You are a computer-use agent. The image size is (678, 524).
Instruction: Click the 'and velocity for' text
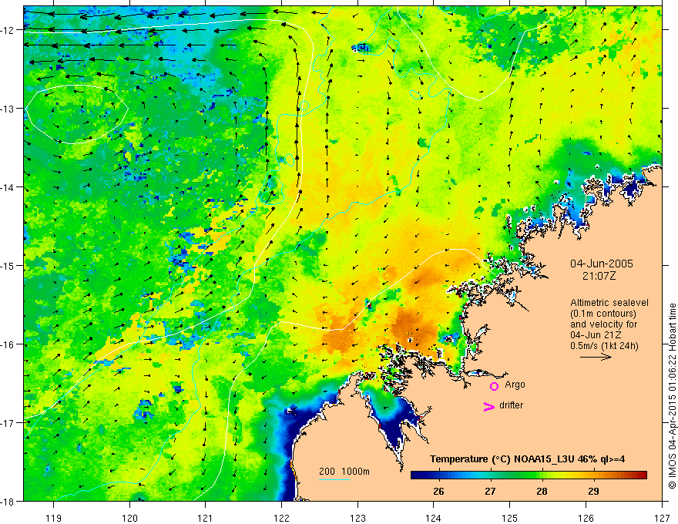(603, 324)
